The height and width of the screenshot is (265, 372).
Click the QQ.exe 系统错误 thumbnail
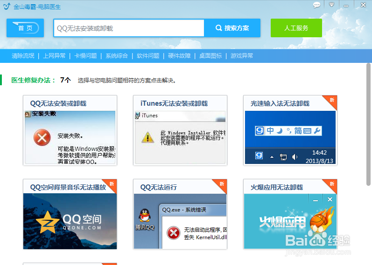pyautogui.click(x=180, y=221)
